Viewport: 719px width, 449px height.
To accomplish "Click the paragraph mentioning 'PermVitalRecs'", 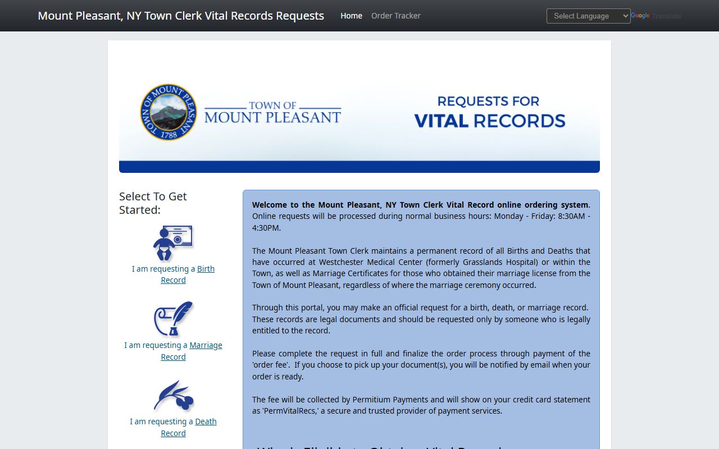I will pyautogui.click(x=421, y=405).
